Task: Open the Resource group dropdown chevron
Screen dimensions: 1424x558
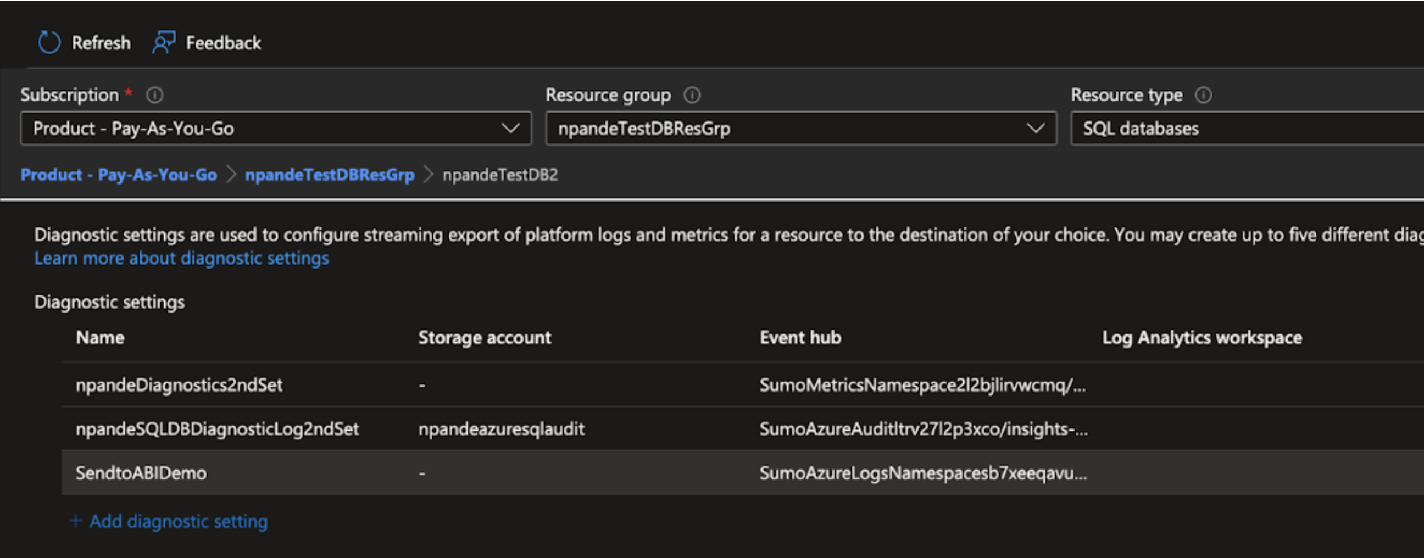Action: click(x=1035, y=129)
